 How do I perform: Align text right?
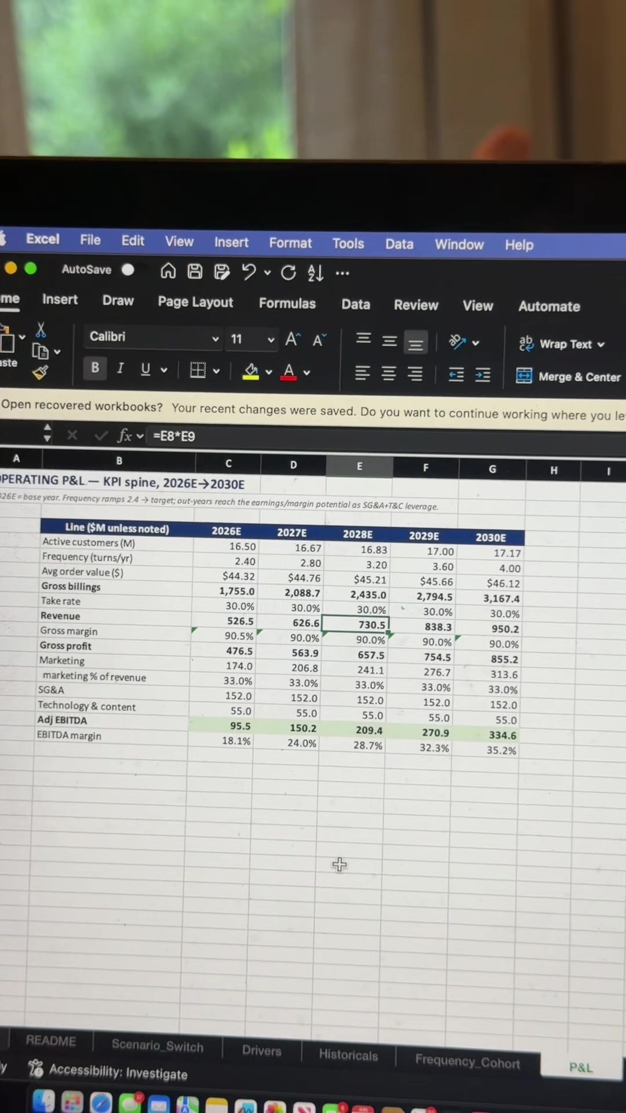(x=415, y=374)
